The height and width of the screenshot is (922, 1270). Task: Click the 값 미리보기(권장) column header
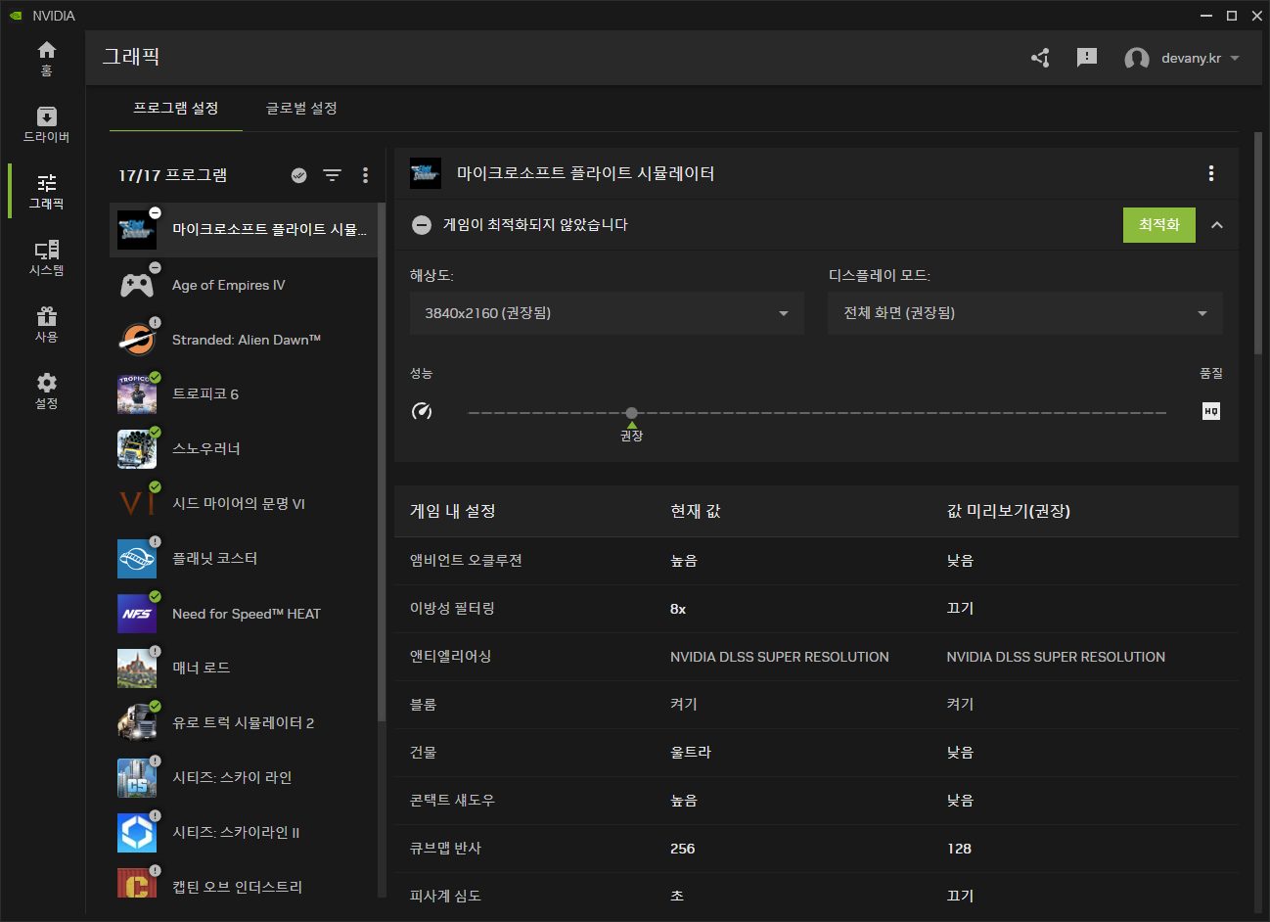(1009, 511)
